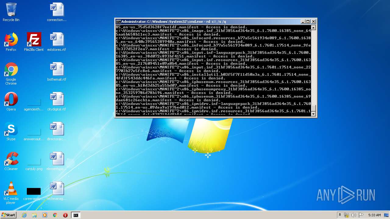390x219 pixels.
Task: Click cmd scrollbar down arrow
Action: (314, 114)
